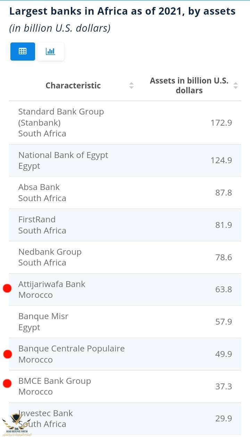Viewport: 250px width, 437px height.
Task: Sort by the Assets column arrows
Action: pos(236,85)
